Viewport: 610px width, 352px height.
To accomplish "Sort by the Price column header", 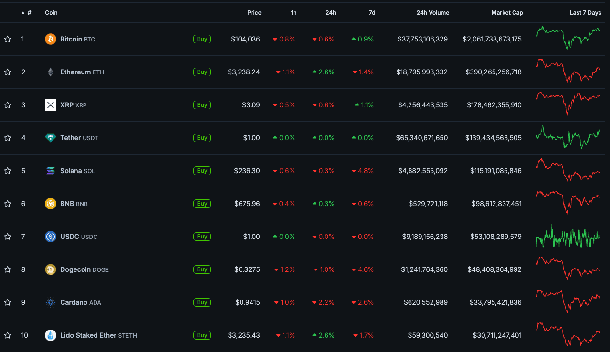I will tap(254, 13).
